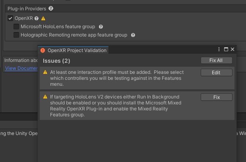The height and width of the screenshot is (162, 246).
Task: Open the View Documentation link
Action: (21, 68)
